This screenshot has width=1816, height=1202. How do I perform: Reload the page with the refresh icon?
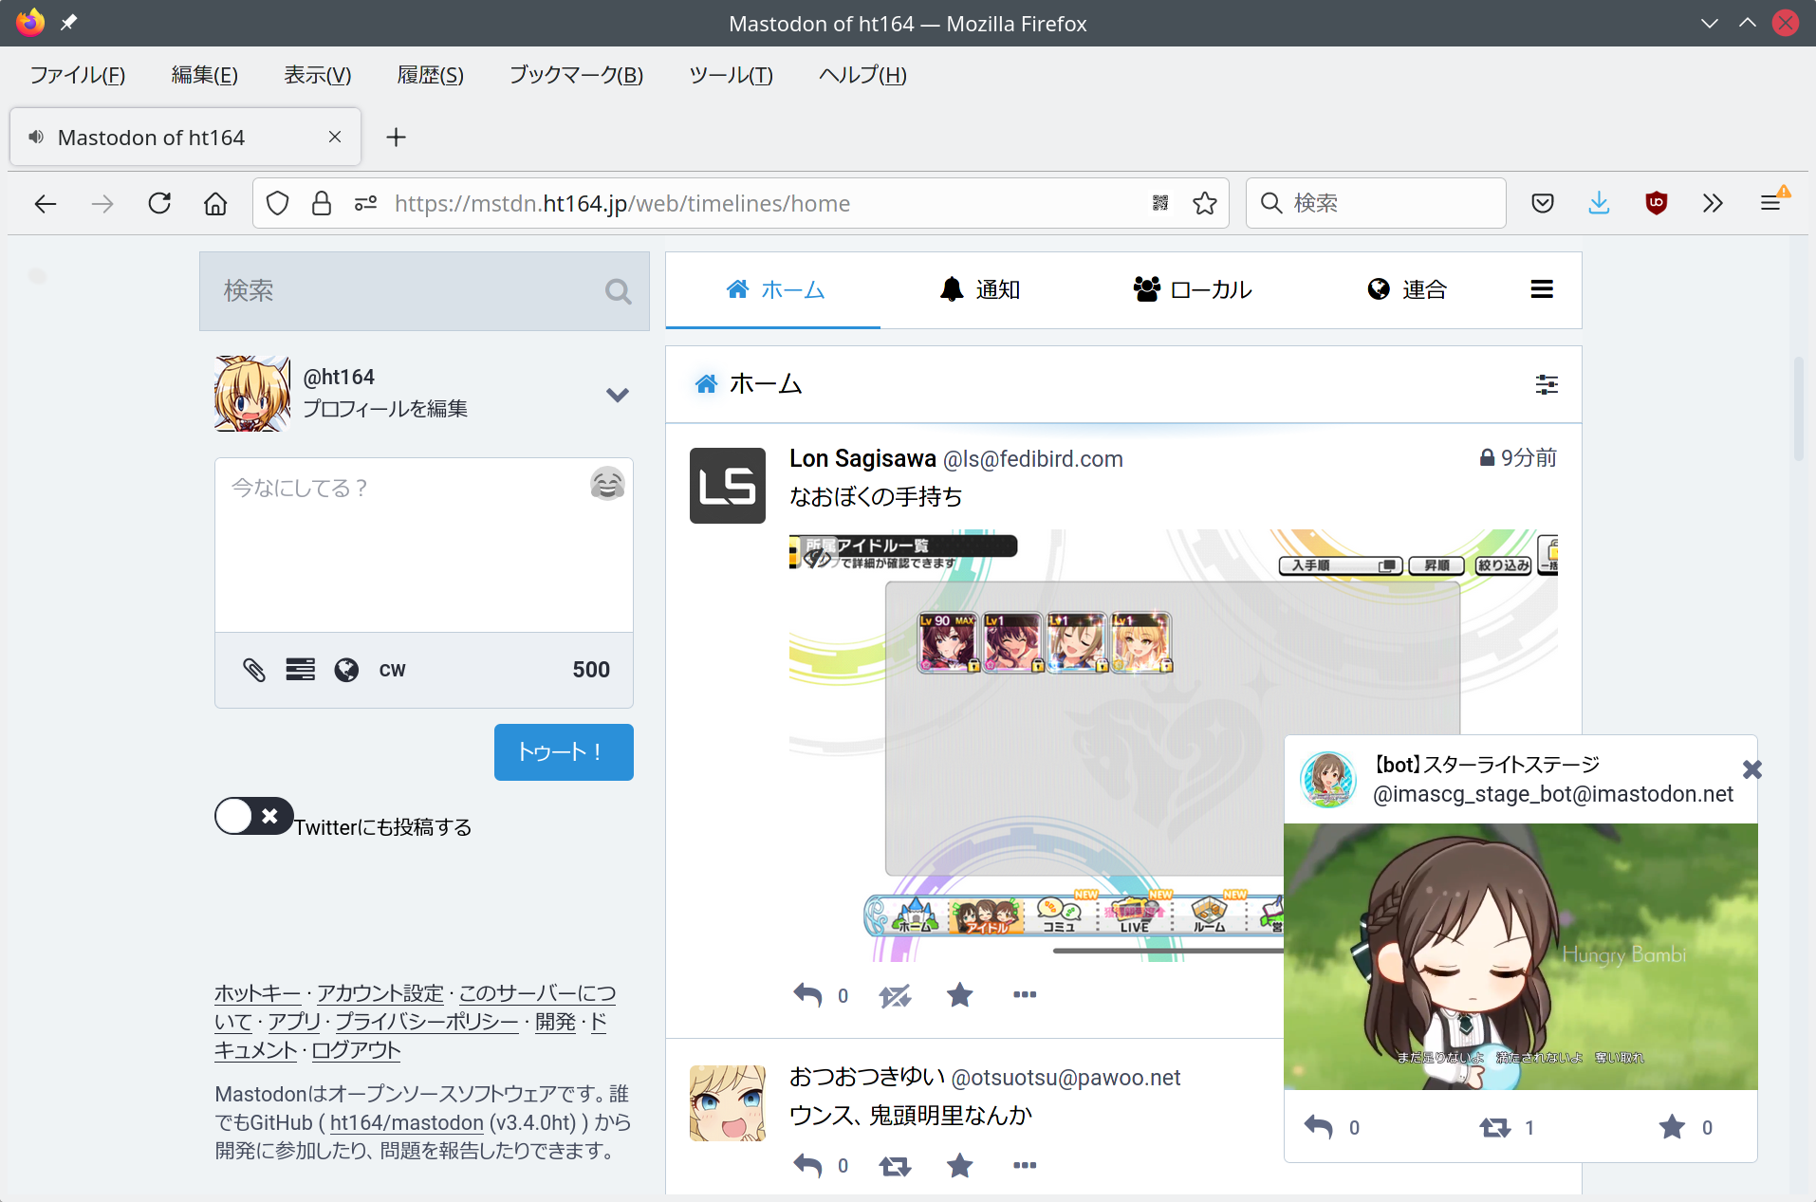click(159, 203)
